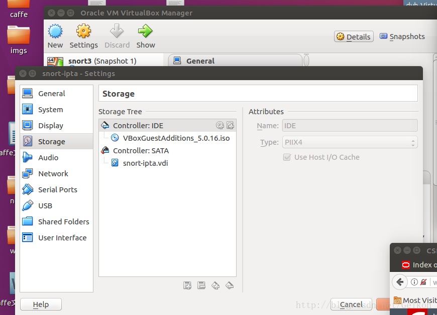Open Most Visited bookmarks in browser
Screen dimensions: 437x315
point(415,300)
